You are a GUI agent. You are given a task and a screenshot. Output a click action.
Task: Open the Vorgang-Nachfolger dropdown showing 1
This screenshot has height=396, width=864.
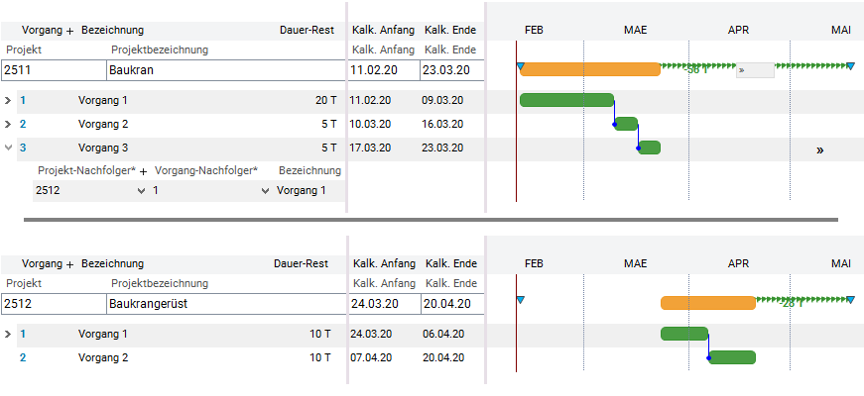(266, 191)
